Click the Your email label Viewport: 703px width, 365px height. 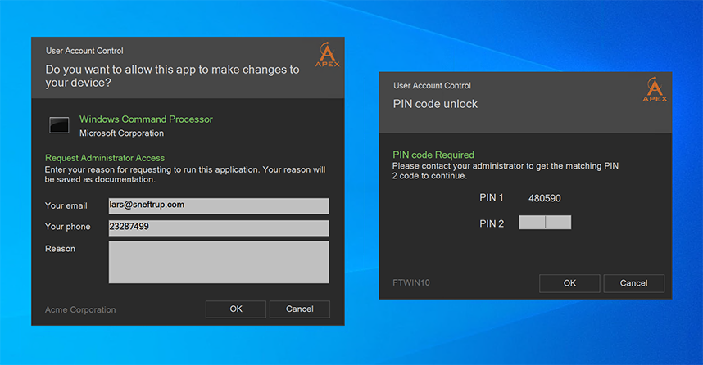66,205
